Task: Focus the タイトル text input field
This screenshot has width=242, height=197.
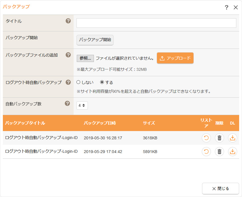Action: [x=156, y=23]
